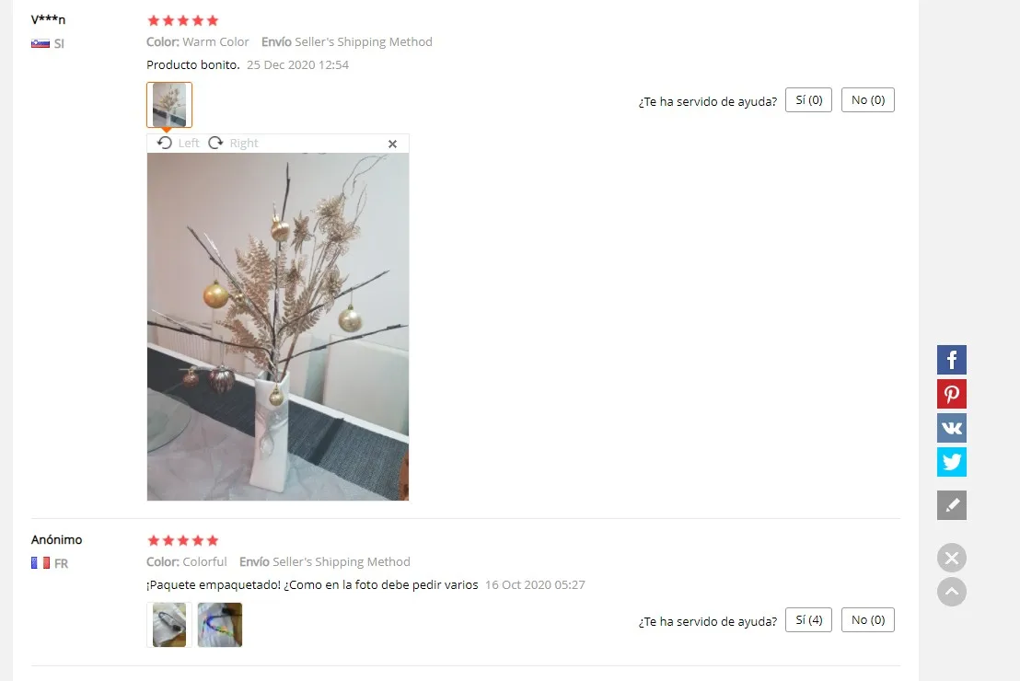The height and width of the screenshot is (681, 1020).
Task: Click the gray circular X icon
Action: pyautogui.click(x=951, y=558)
